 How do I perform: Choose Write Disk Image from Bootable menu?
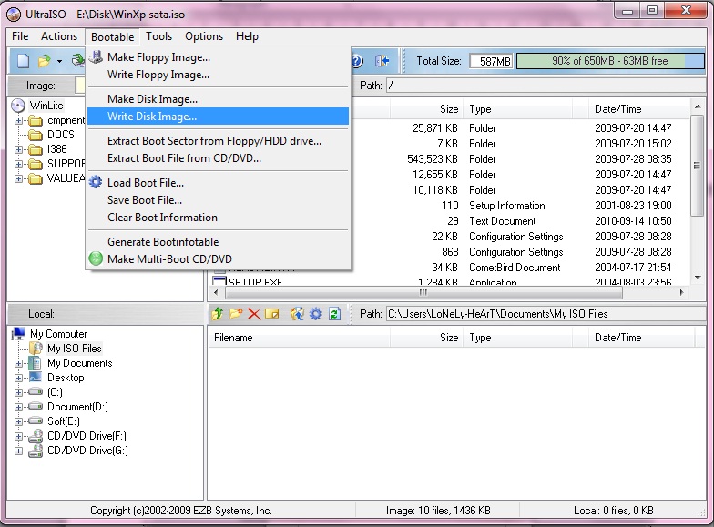click(218, 117)
